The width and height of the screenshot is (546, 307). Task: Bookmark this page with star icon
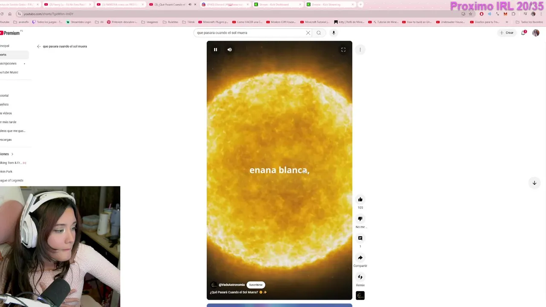(x=470, y=14)
